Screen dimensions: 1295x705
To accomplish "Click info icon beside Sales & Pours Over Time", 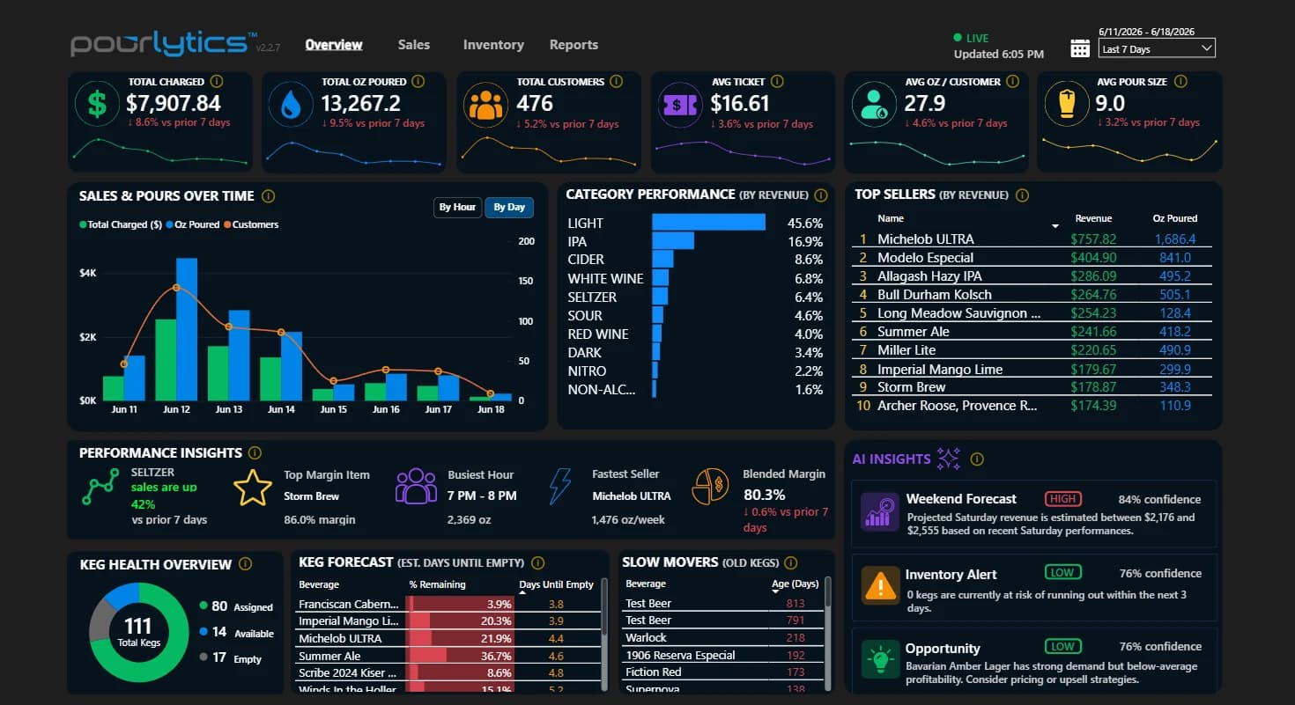I will [269, 196].
